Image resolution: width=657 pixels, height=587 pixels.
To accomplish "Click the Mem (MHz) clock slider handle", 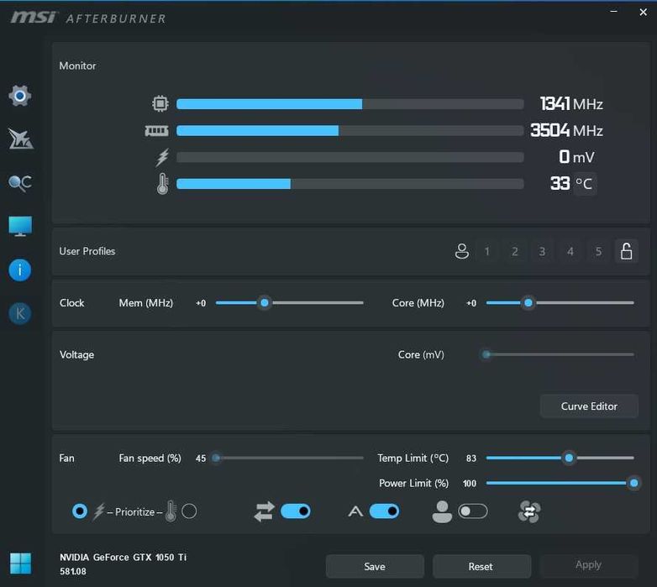I will 265,302.
